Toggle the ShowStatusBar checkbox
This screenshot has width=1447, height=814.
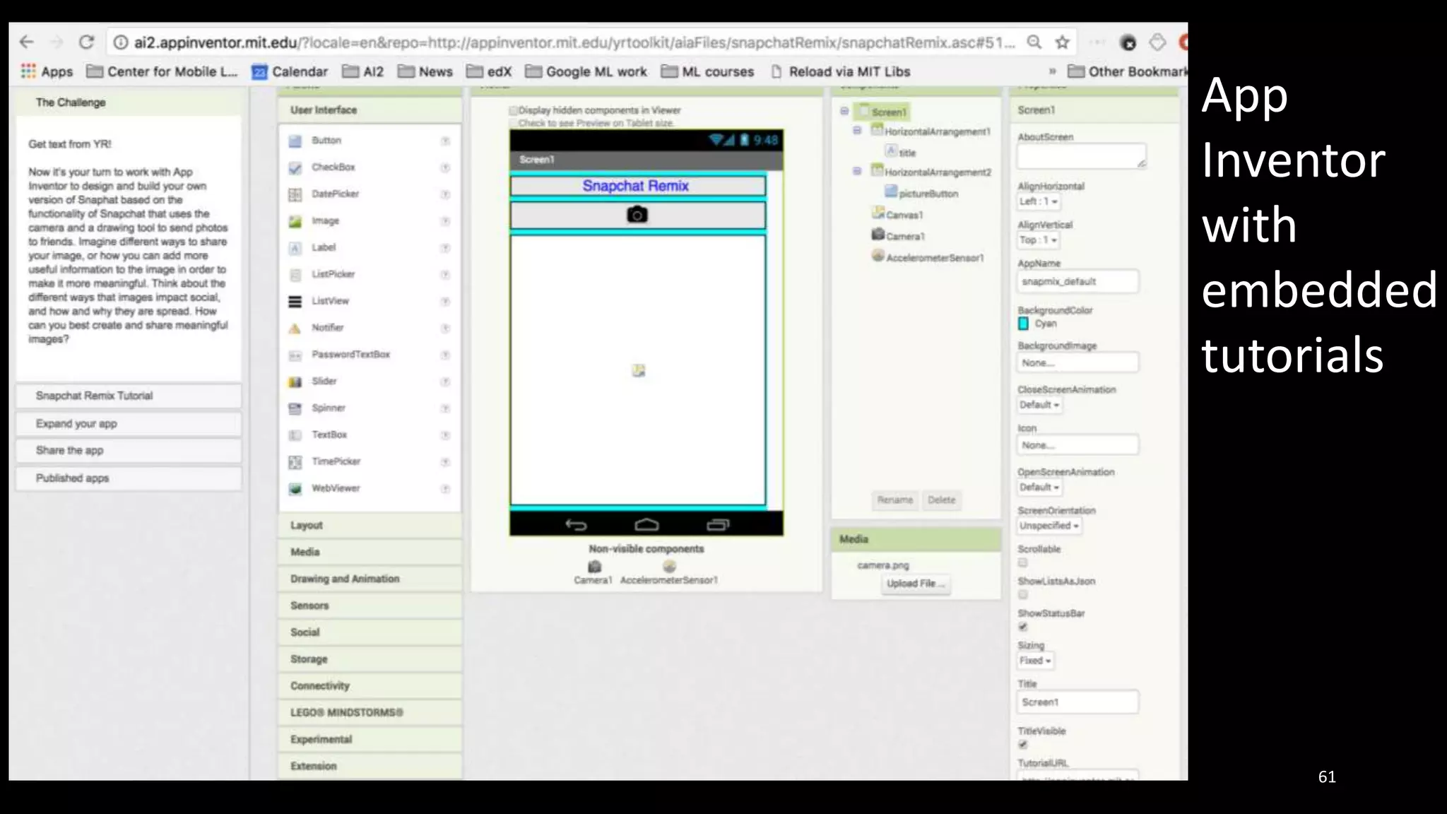(x=1022, y=627)
